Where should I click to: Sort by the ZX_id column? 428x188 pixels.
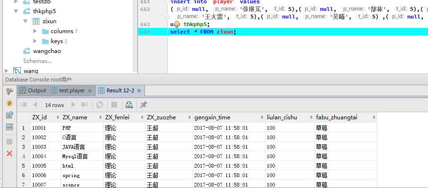pyautogui.click(x=46, y=117)
